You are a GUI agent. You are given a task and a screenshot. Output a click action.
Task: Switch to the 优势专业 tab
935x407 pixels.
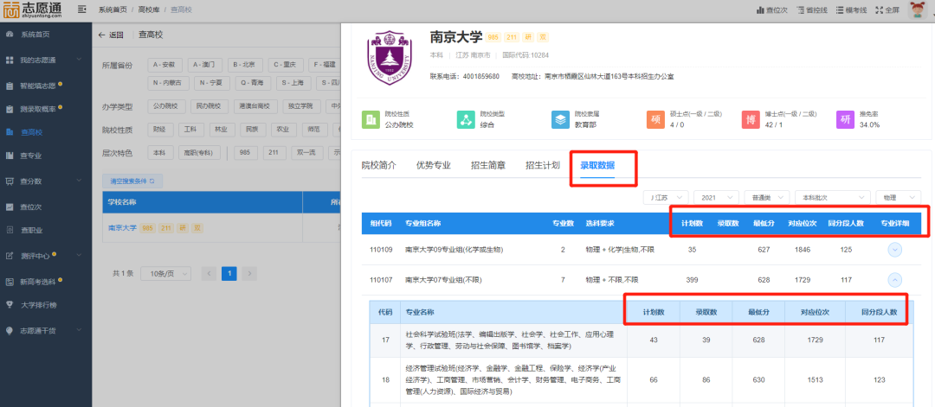point(433,165)
